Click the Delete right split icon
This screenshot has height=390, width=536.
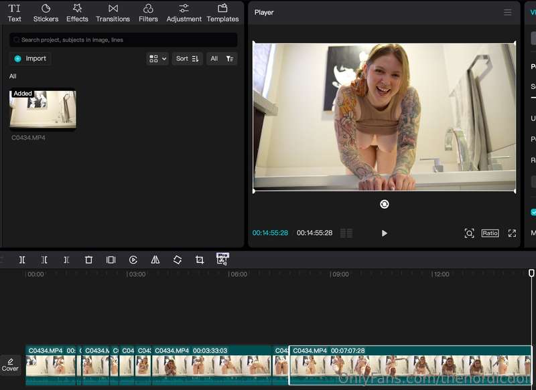[x=66, y=260]
